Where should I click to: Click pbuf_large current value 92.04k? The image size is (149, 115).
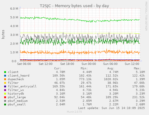click(x=60, y=97)
